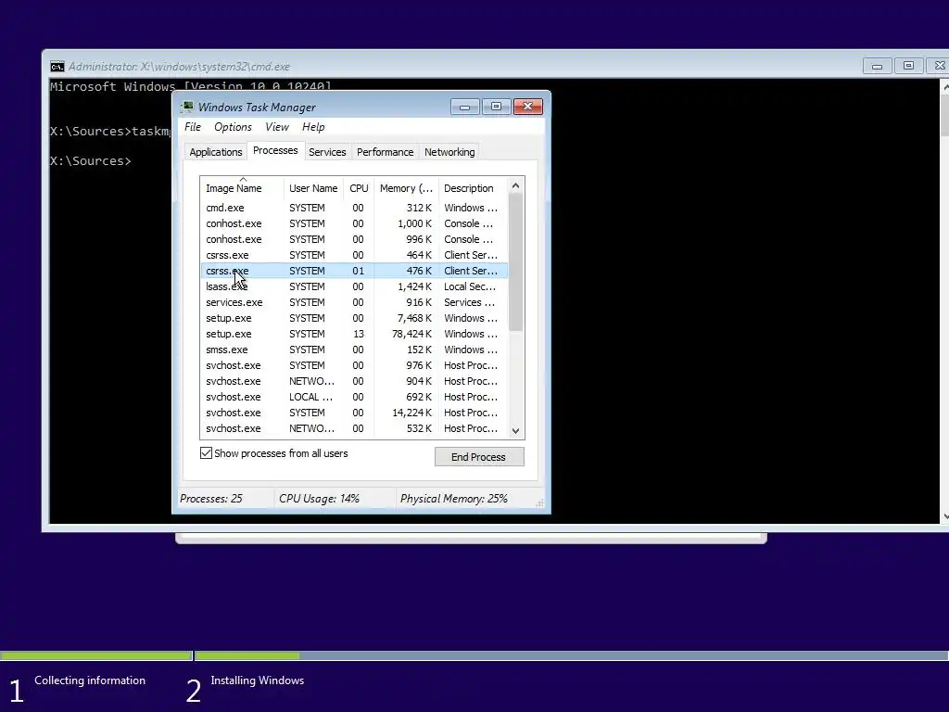Minimize the cmd.exe command prompt window
949x712 pixels.
pyautogui.click(x=877, y=66)
